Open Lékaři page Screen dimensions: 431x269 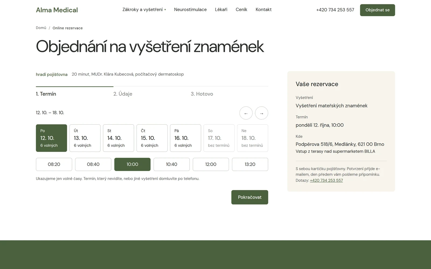[221, 10]
